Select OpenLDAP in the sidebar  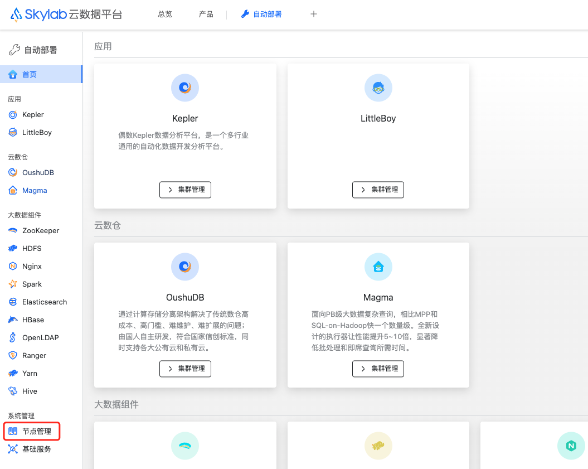(x=41, y=337)
